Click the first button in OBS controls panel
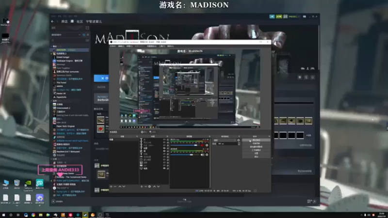The width and height of the screenshot is (388, 218). point(256,140)
